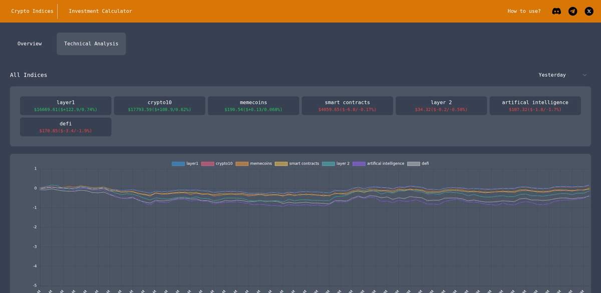Toggle crypto10 legend color swatch
This screenshot has height=293, width=601.
[207, 163]
